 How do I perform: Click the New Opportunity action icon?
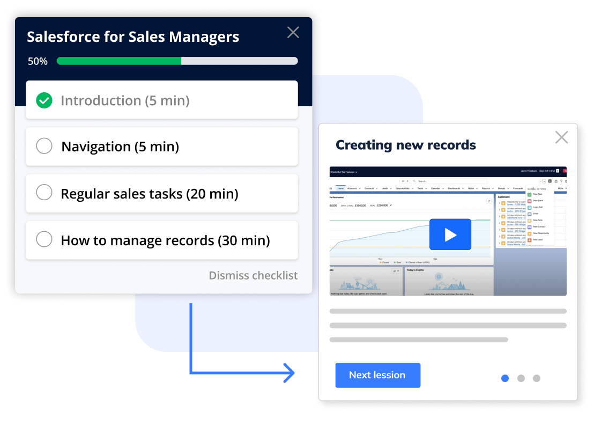[529, 233]
